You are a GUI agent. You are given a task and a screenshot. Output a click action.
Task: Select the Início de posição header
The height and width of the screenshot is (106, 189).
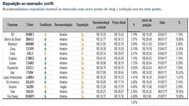(x=147, y=23)
